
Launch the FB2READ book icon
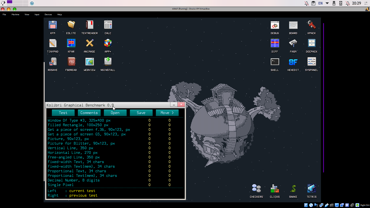click(x=71, y=62)
